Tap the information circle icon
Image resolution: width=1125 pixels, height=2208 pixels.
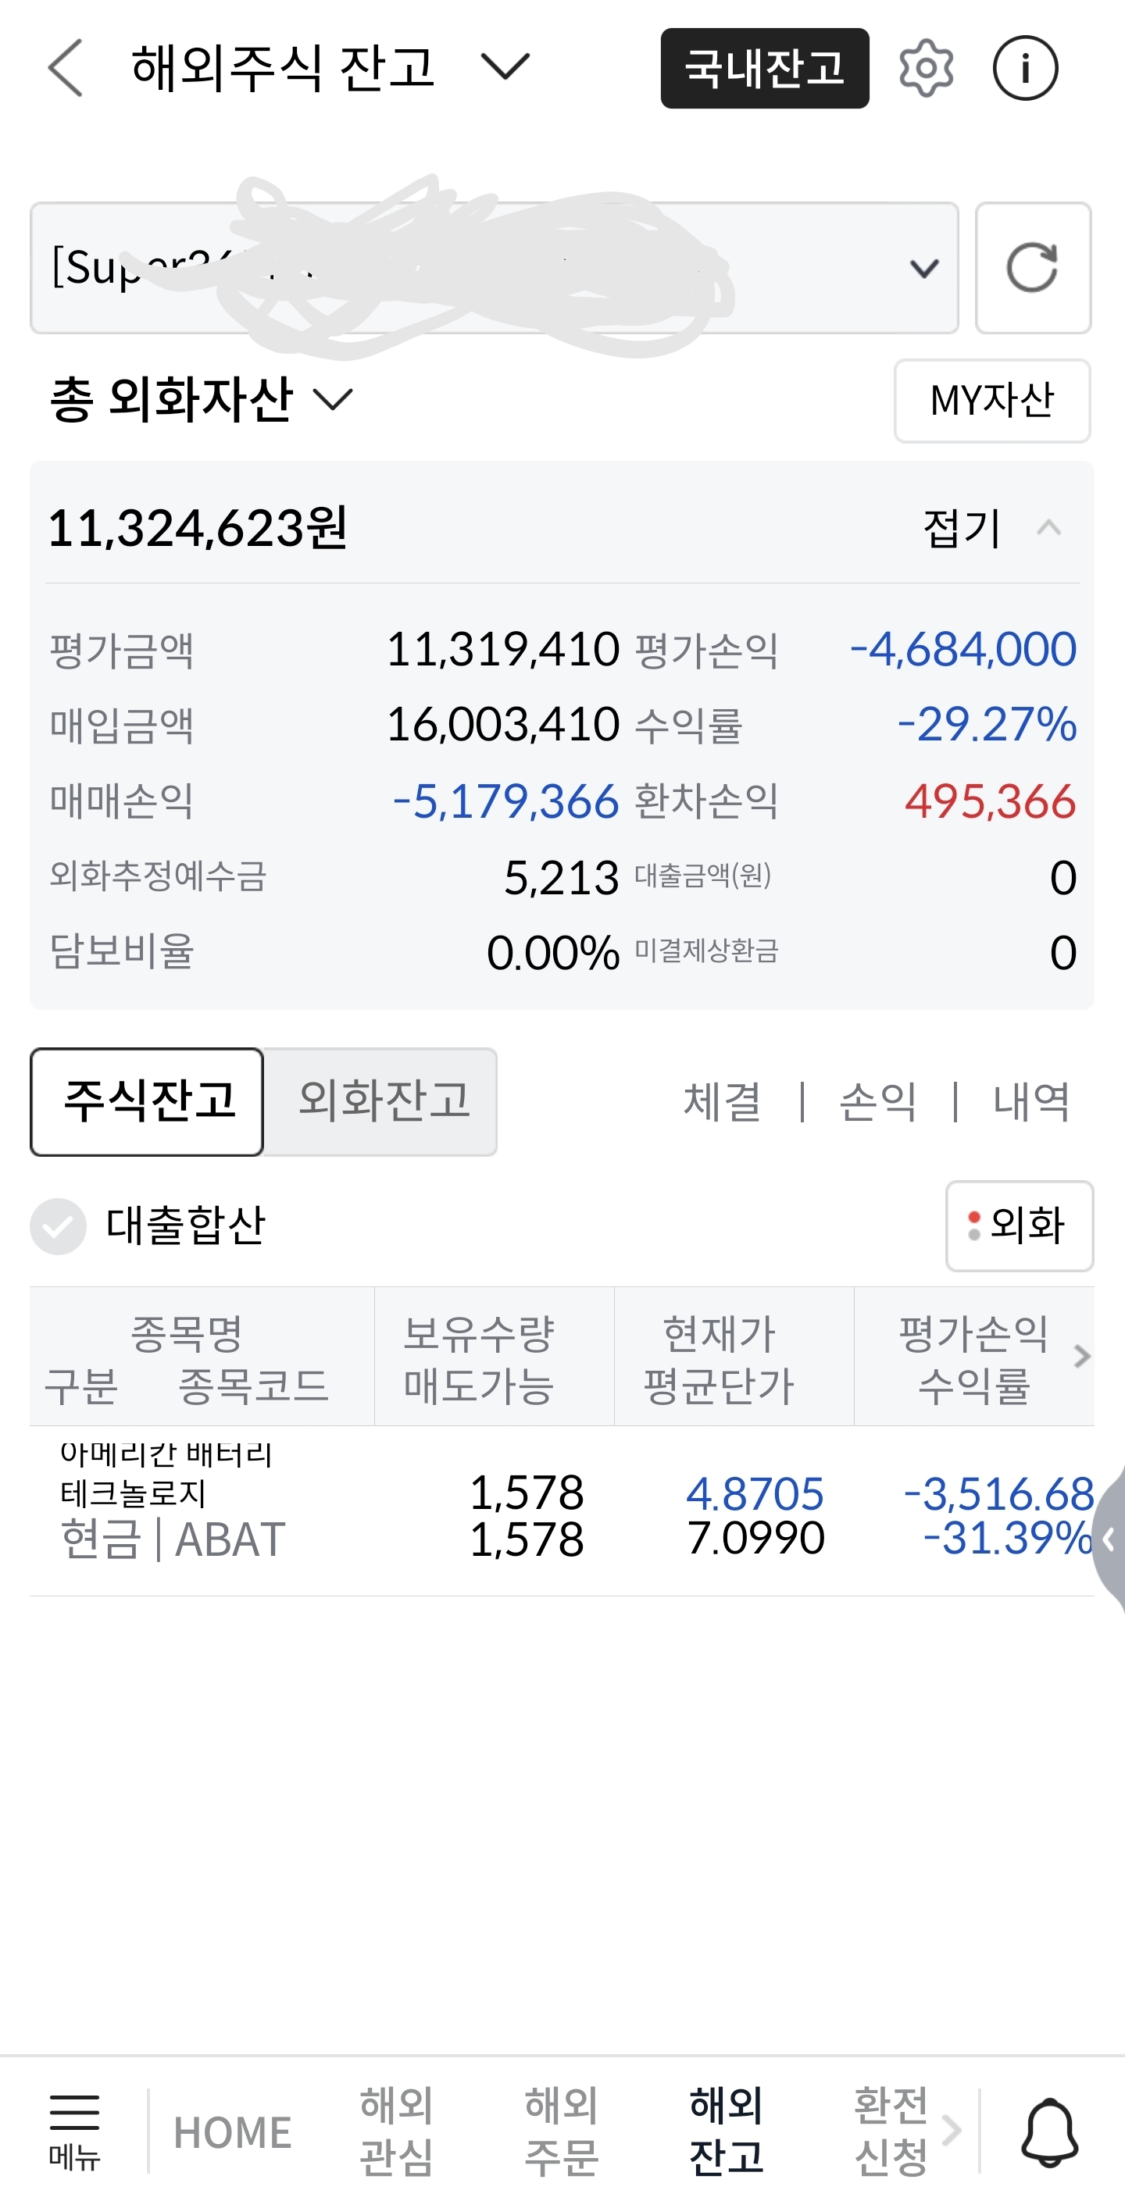[x=1025, y=68]
